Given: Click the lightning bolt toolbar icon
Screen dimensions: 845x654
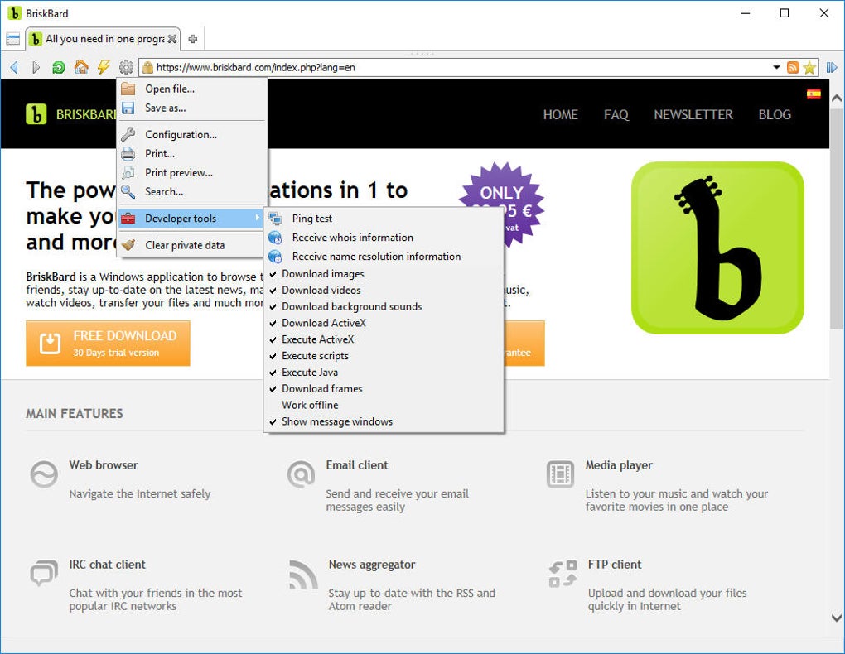Looking at the screenshot, I should point(104,67).
